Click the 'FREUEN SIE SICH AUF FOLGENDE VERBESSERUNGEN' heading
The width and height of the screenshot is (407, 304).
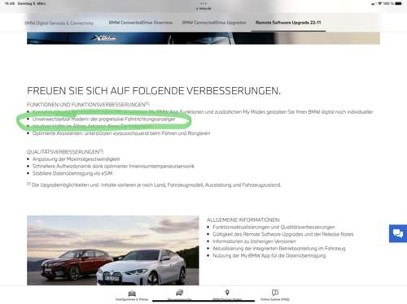pos(154,91)
